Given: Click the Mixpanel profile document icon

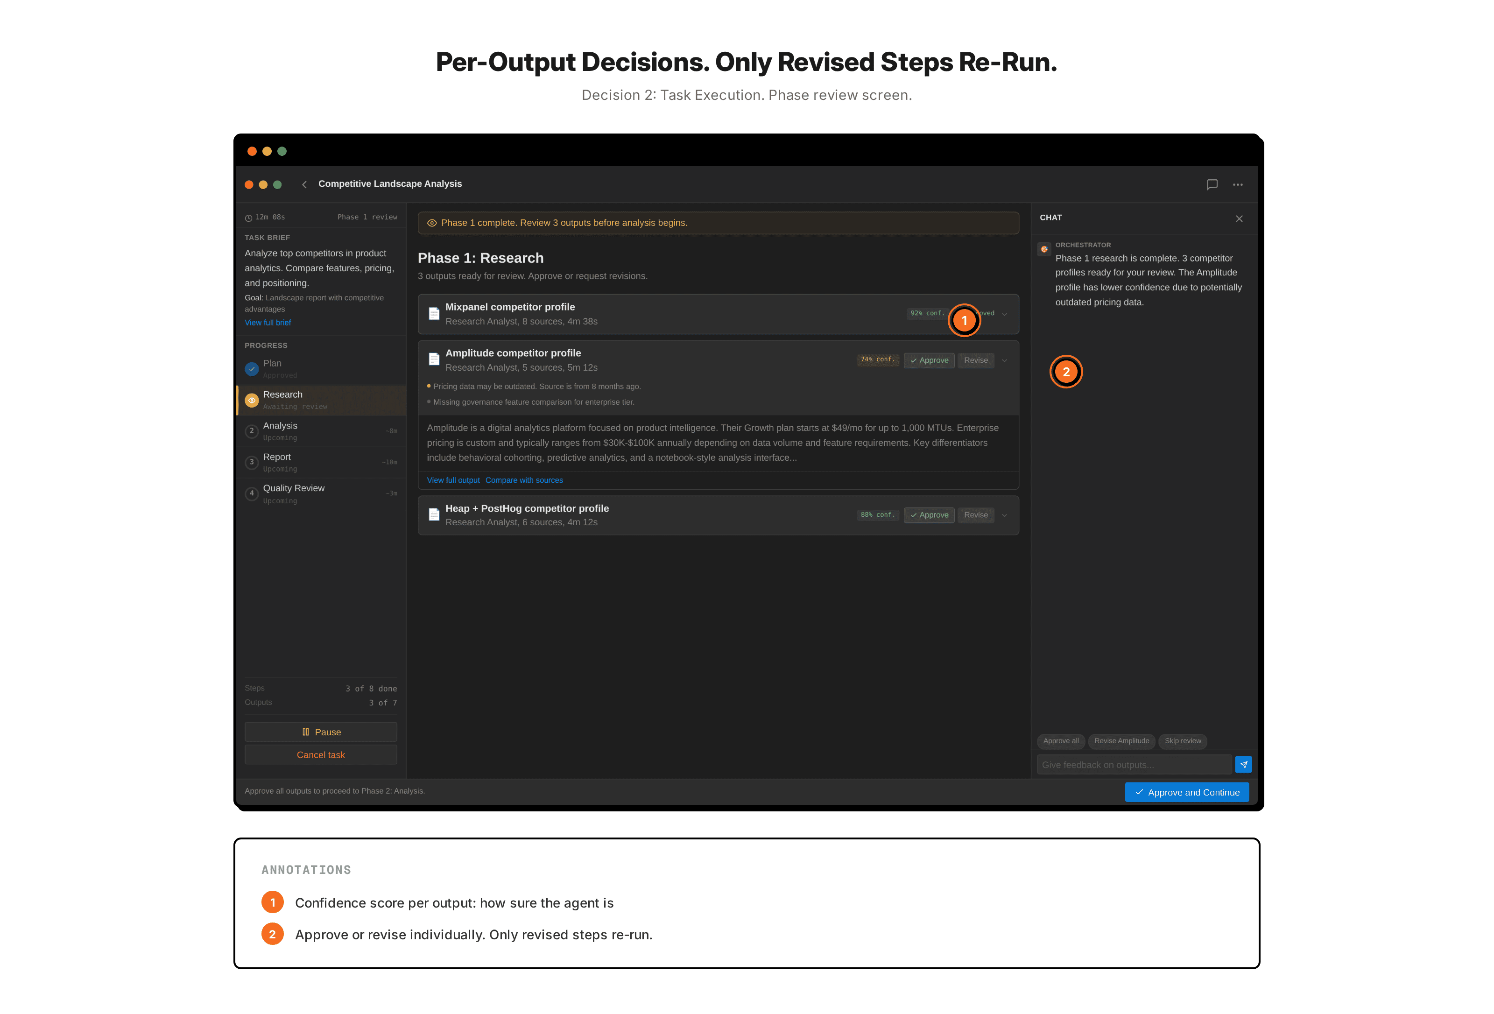Looking at the screenshot, I should [x=434, y=314].
